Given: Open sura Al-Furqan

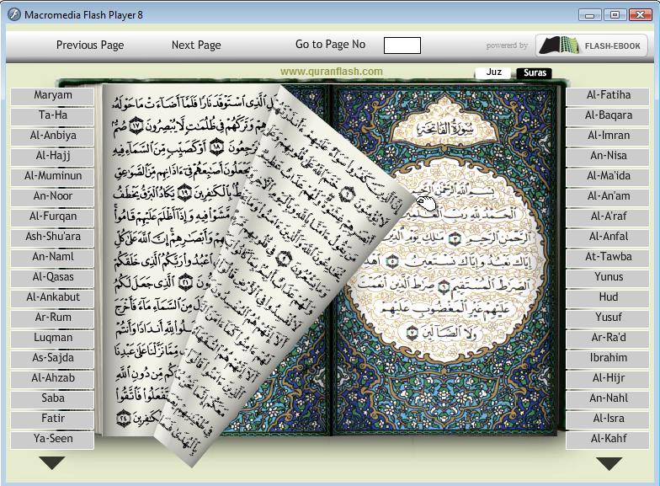Looking at the screenshot, I should [52, 217].
